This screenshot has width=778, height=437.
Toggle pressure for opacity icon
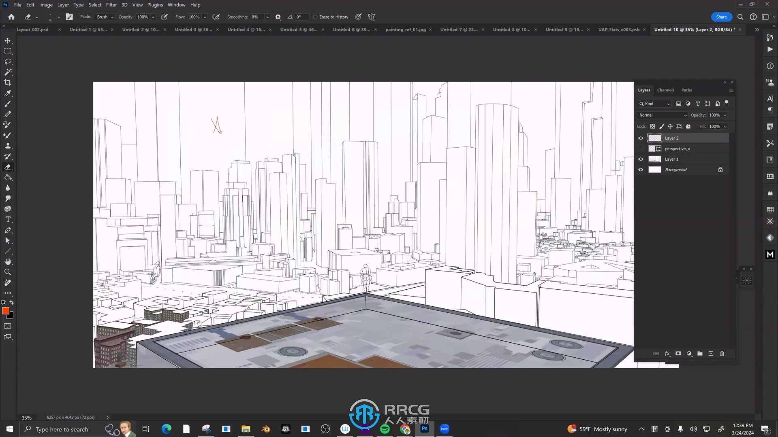coord(164,17)
